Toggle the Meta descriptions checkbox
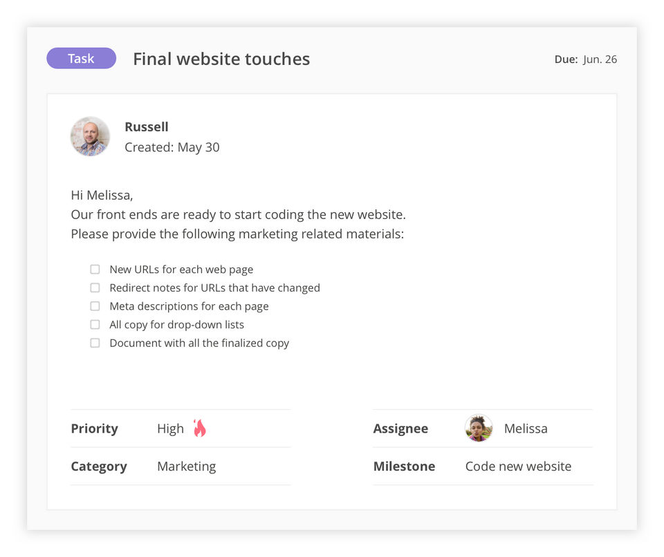 [x=95, y=306]
